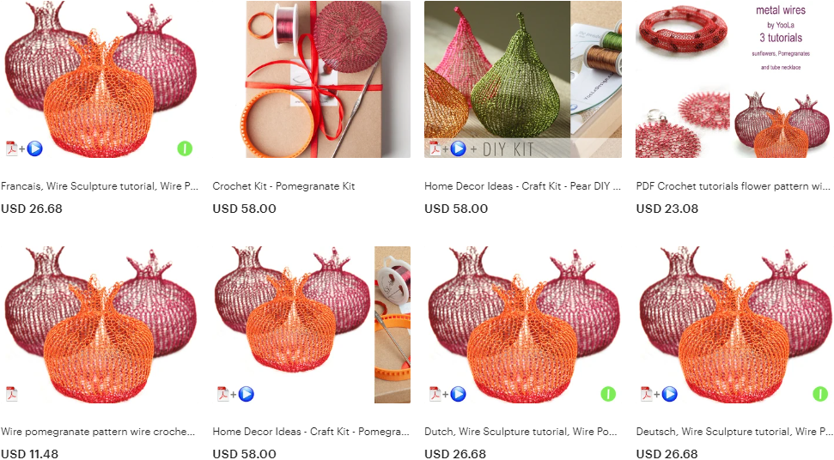Click the green circle badge on the Francais listing
The width and height of the screenshot is (834, 460).
point(185,148)
